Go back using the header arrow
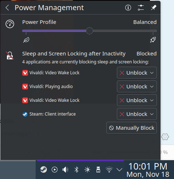 7,8
